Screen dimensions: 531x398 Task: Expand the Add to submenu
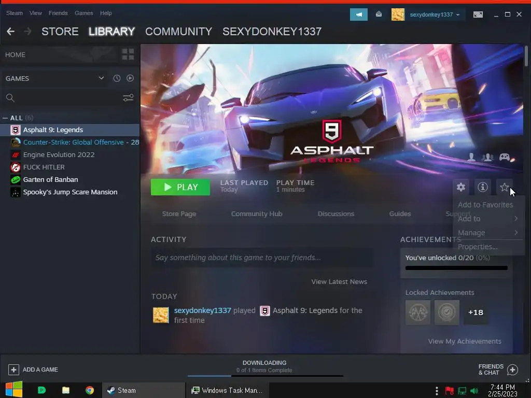[487, 219]
